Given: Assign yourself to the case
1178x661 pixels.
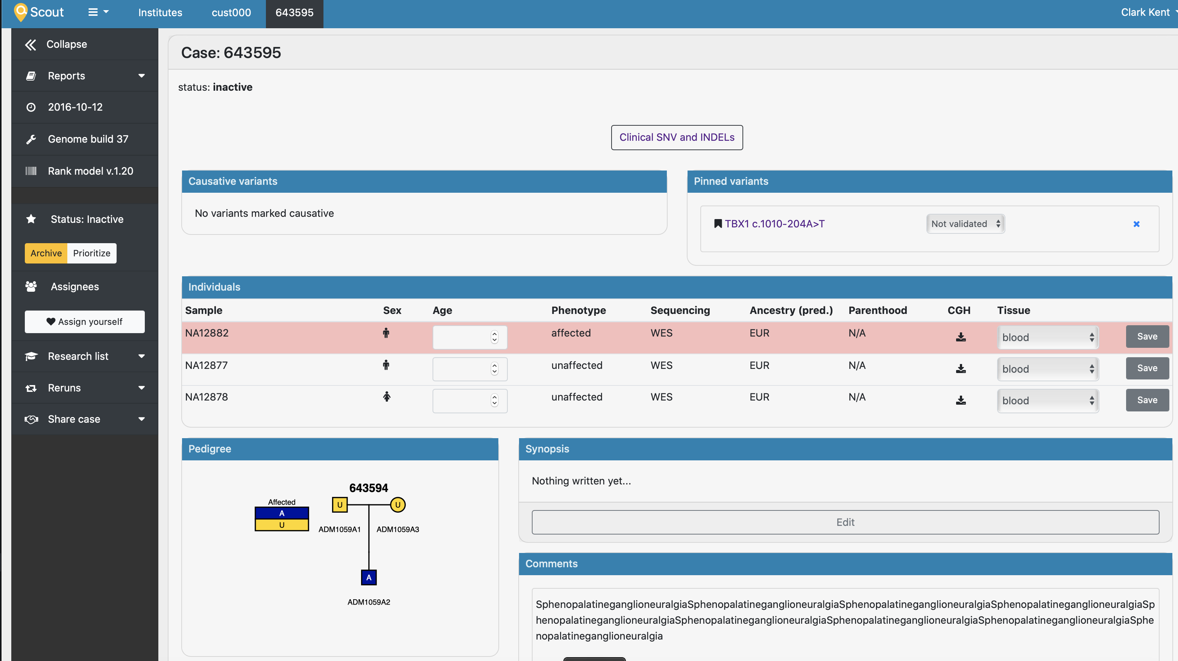Looking at the screenshot, I should 85,322.
